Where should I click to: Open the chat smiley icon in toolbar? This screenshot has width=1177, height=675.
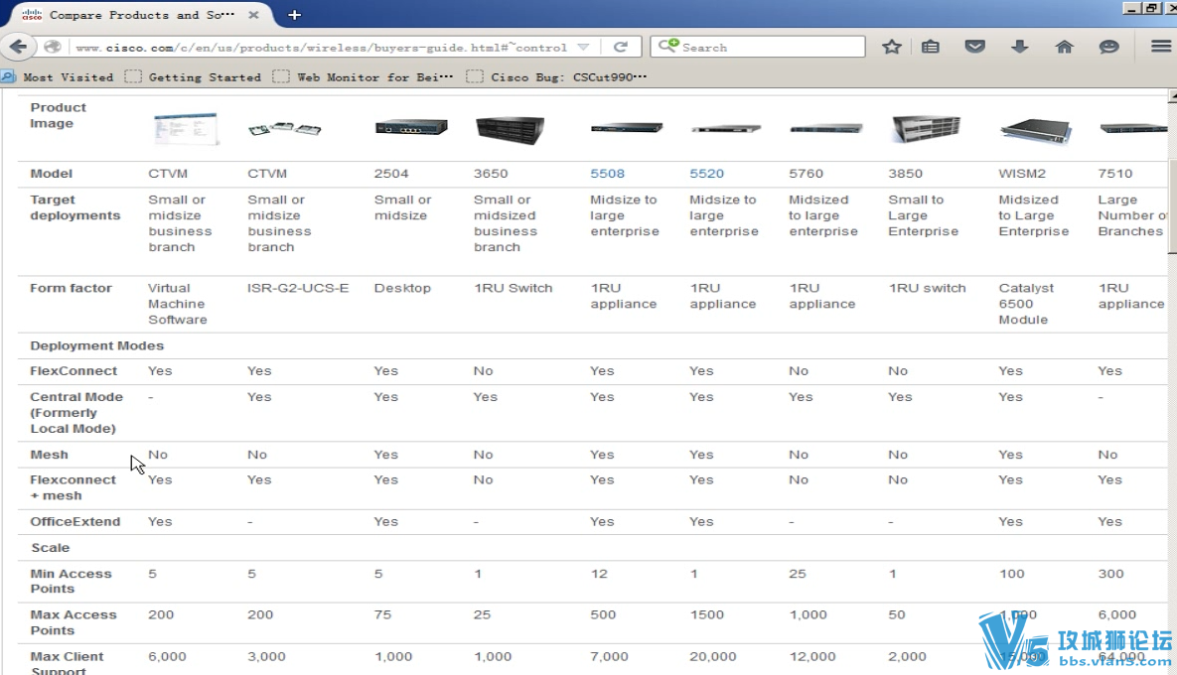1108,47
